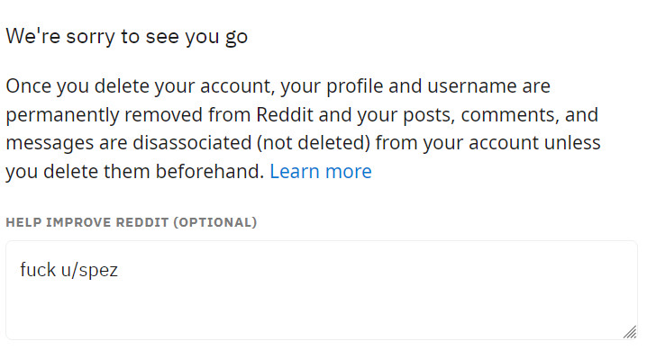
Task: Click the text box resize grip icon
Action: click(x=629, y=332)
